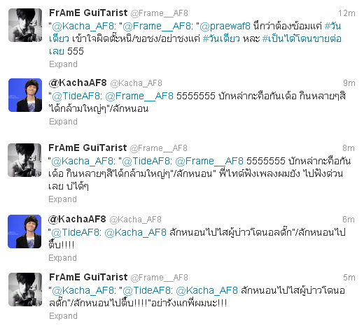
Task: Open the @TideAF8 mention in the 9m tweet
Action: pos(77,96)
